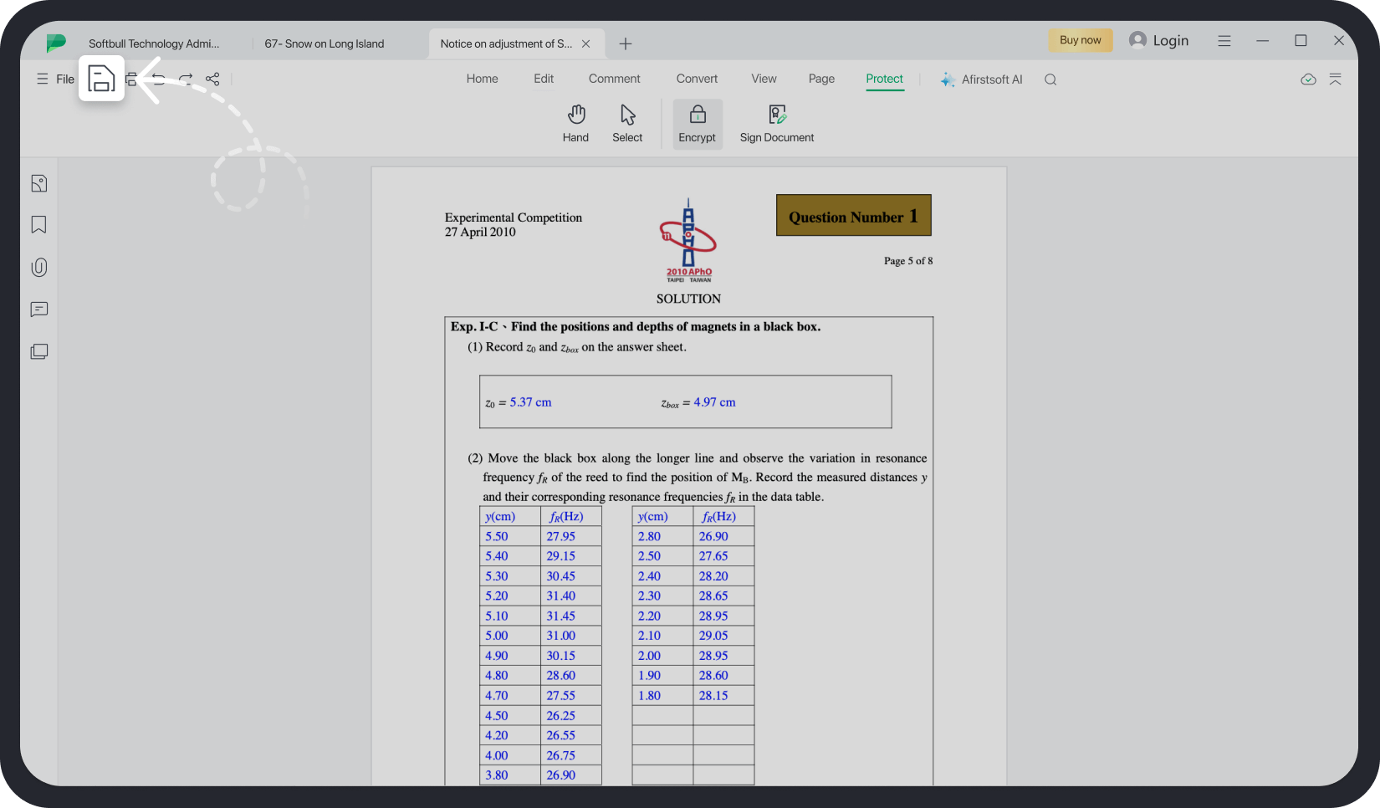The width and height of the screenshot is (1380, 808).
Task: Open the Home ribbon tab
Action: click(483, 79)
